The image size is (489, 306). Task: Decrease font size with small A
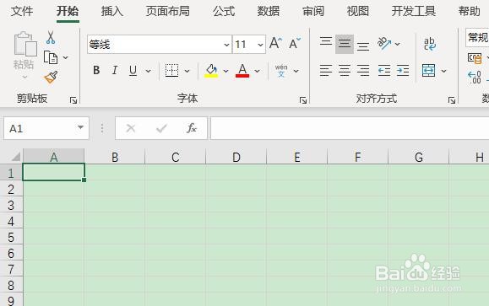tap(294, 43)
